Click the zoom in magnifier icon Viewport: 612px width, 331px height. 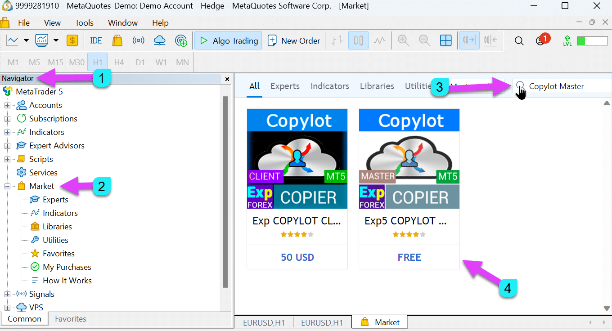click(x=403, y=40)
